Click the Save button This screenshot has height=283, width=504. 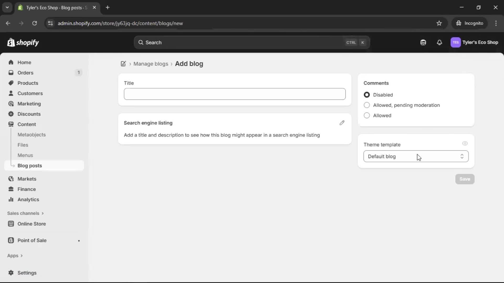pyautogui.click(x=465, y=179)
